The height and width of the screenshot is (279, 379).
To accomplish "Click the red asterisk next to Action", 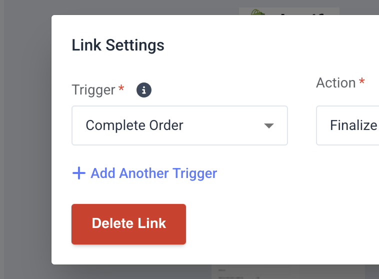I will coord(362,81).
